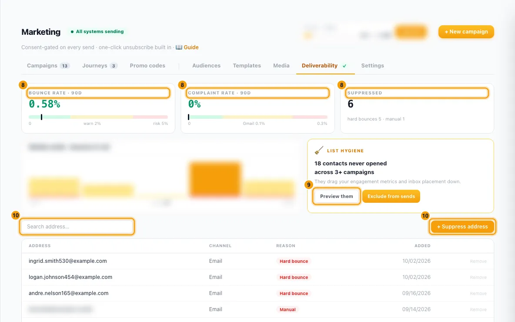
Task: Click the SUPPRESSED card label
Action: (x=365, y=93)
